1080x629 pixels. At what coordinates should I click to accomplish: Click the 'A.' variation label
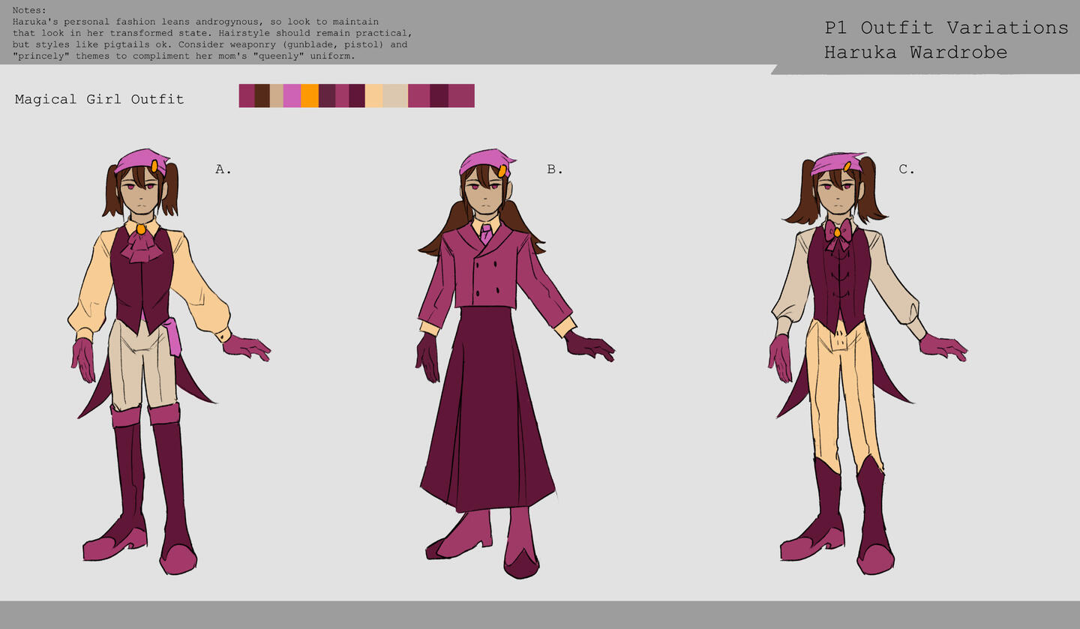(223, 169)
